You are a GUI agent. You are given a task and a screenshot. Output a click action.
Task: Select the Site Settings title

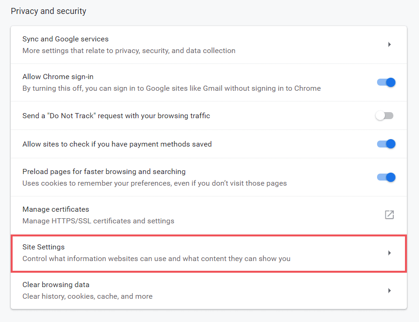(43, 247)
